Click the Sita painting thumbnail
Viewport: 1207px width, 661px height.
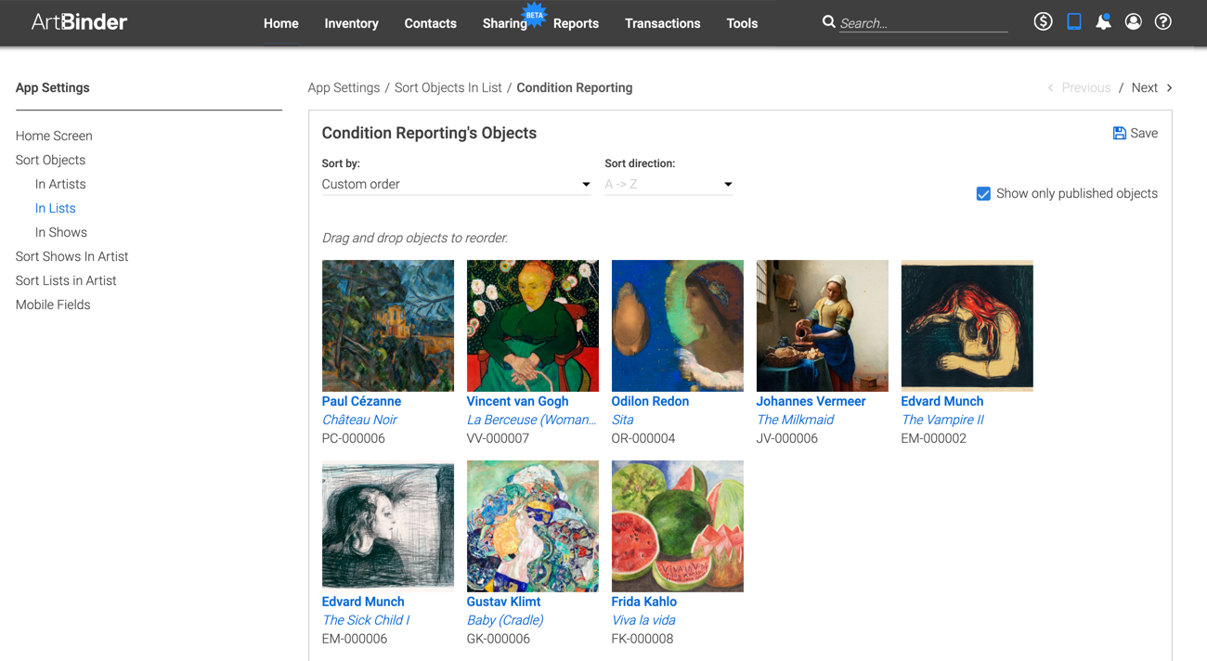tap(677, 326)
